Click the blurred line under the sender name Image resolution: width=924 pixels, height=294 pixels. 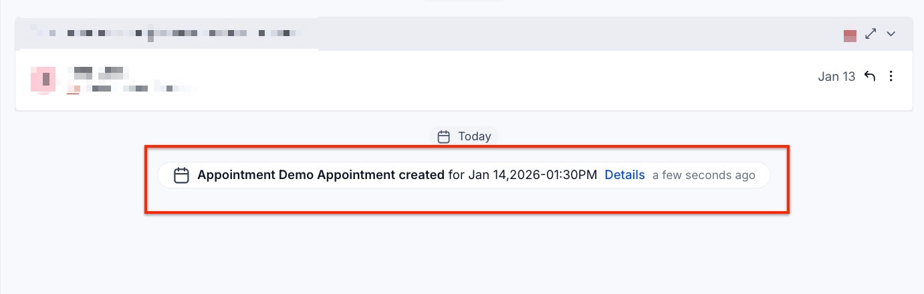tap(134, 88)
